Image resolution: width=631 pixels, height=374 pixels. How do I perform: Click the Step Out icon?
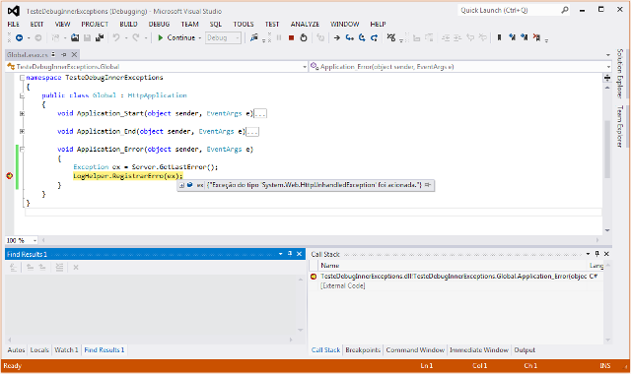pos(375,37)
